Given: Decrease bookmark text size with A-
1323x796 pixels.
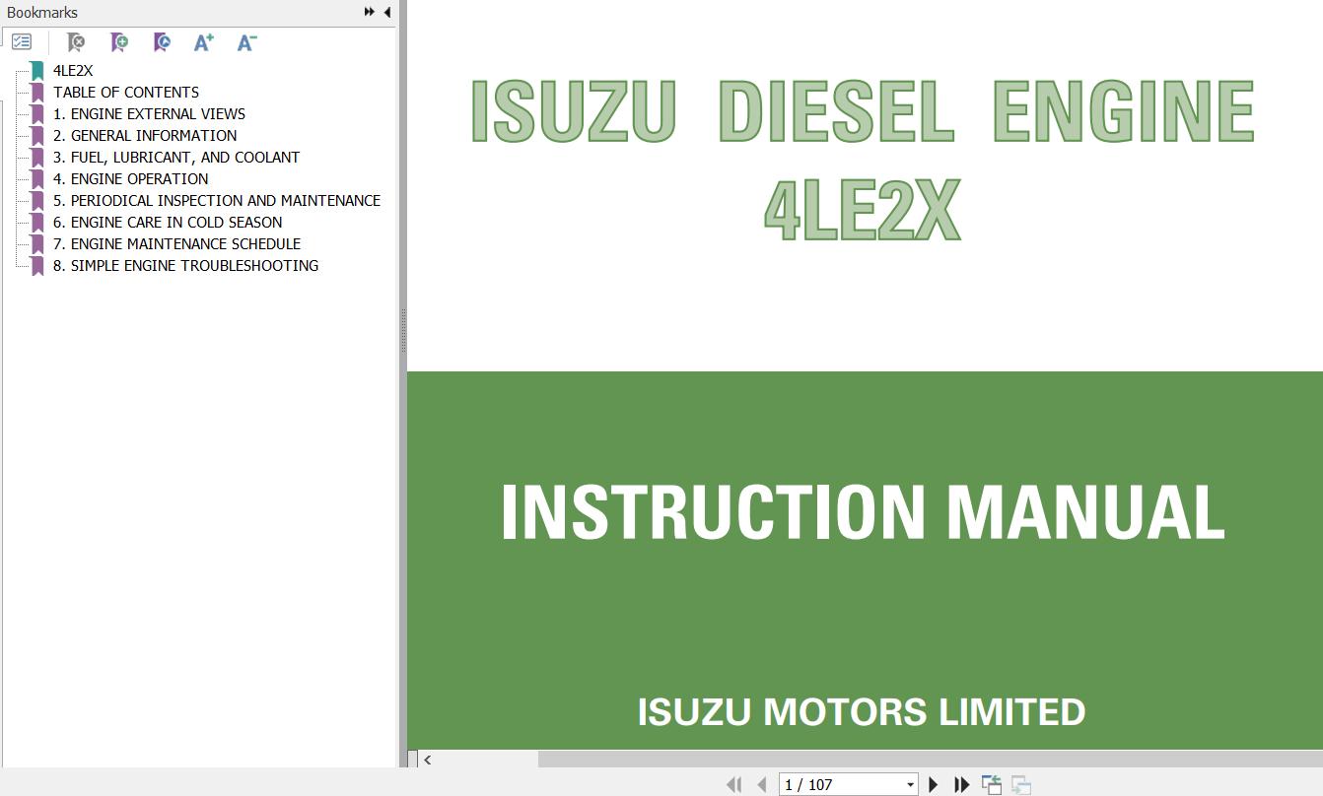Looking at the screenshot, I should pyautogui.click(x=246, y=42).
